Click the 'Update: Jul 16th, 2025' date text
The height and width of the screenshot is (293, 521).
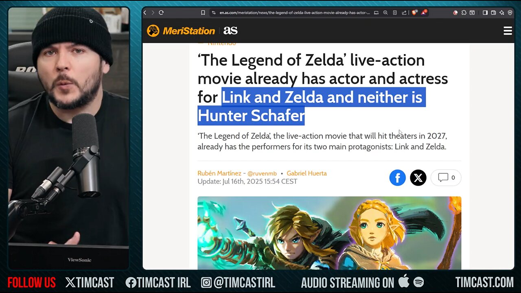[x=247, y=181]
